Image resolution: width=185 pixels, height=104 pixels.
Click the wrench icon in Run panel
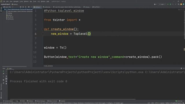tap(3, 74)
